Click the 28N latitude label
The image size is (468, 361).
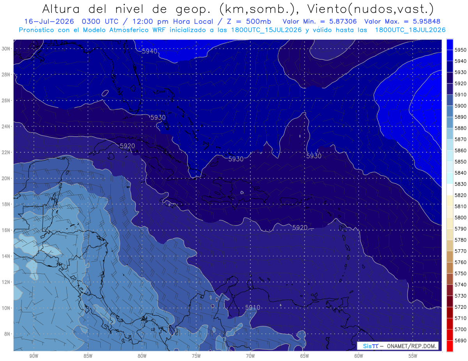[x=7, y=74]
